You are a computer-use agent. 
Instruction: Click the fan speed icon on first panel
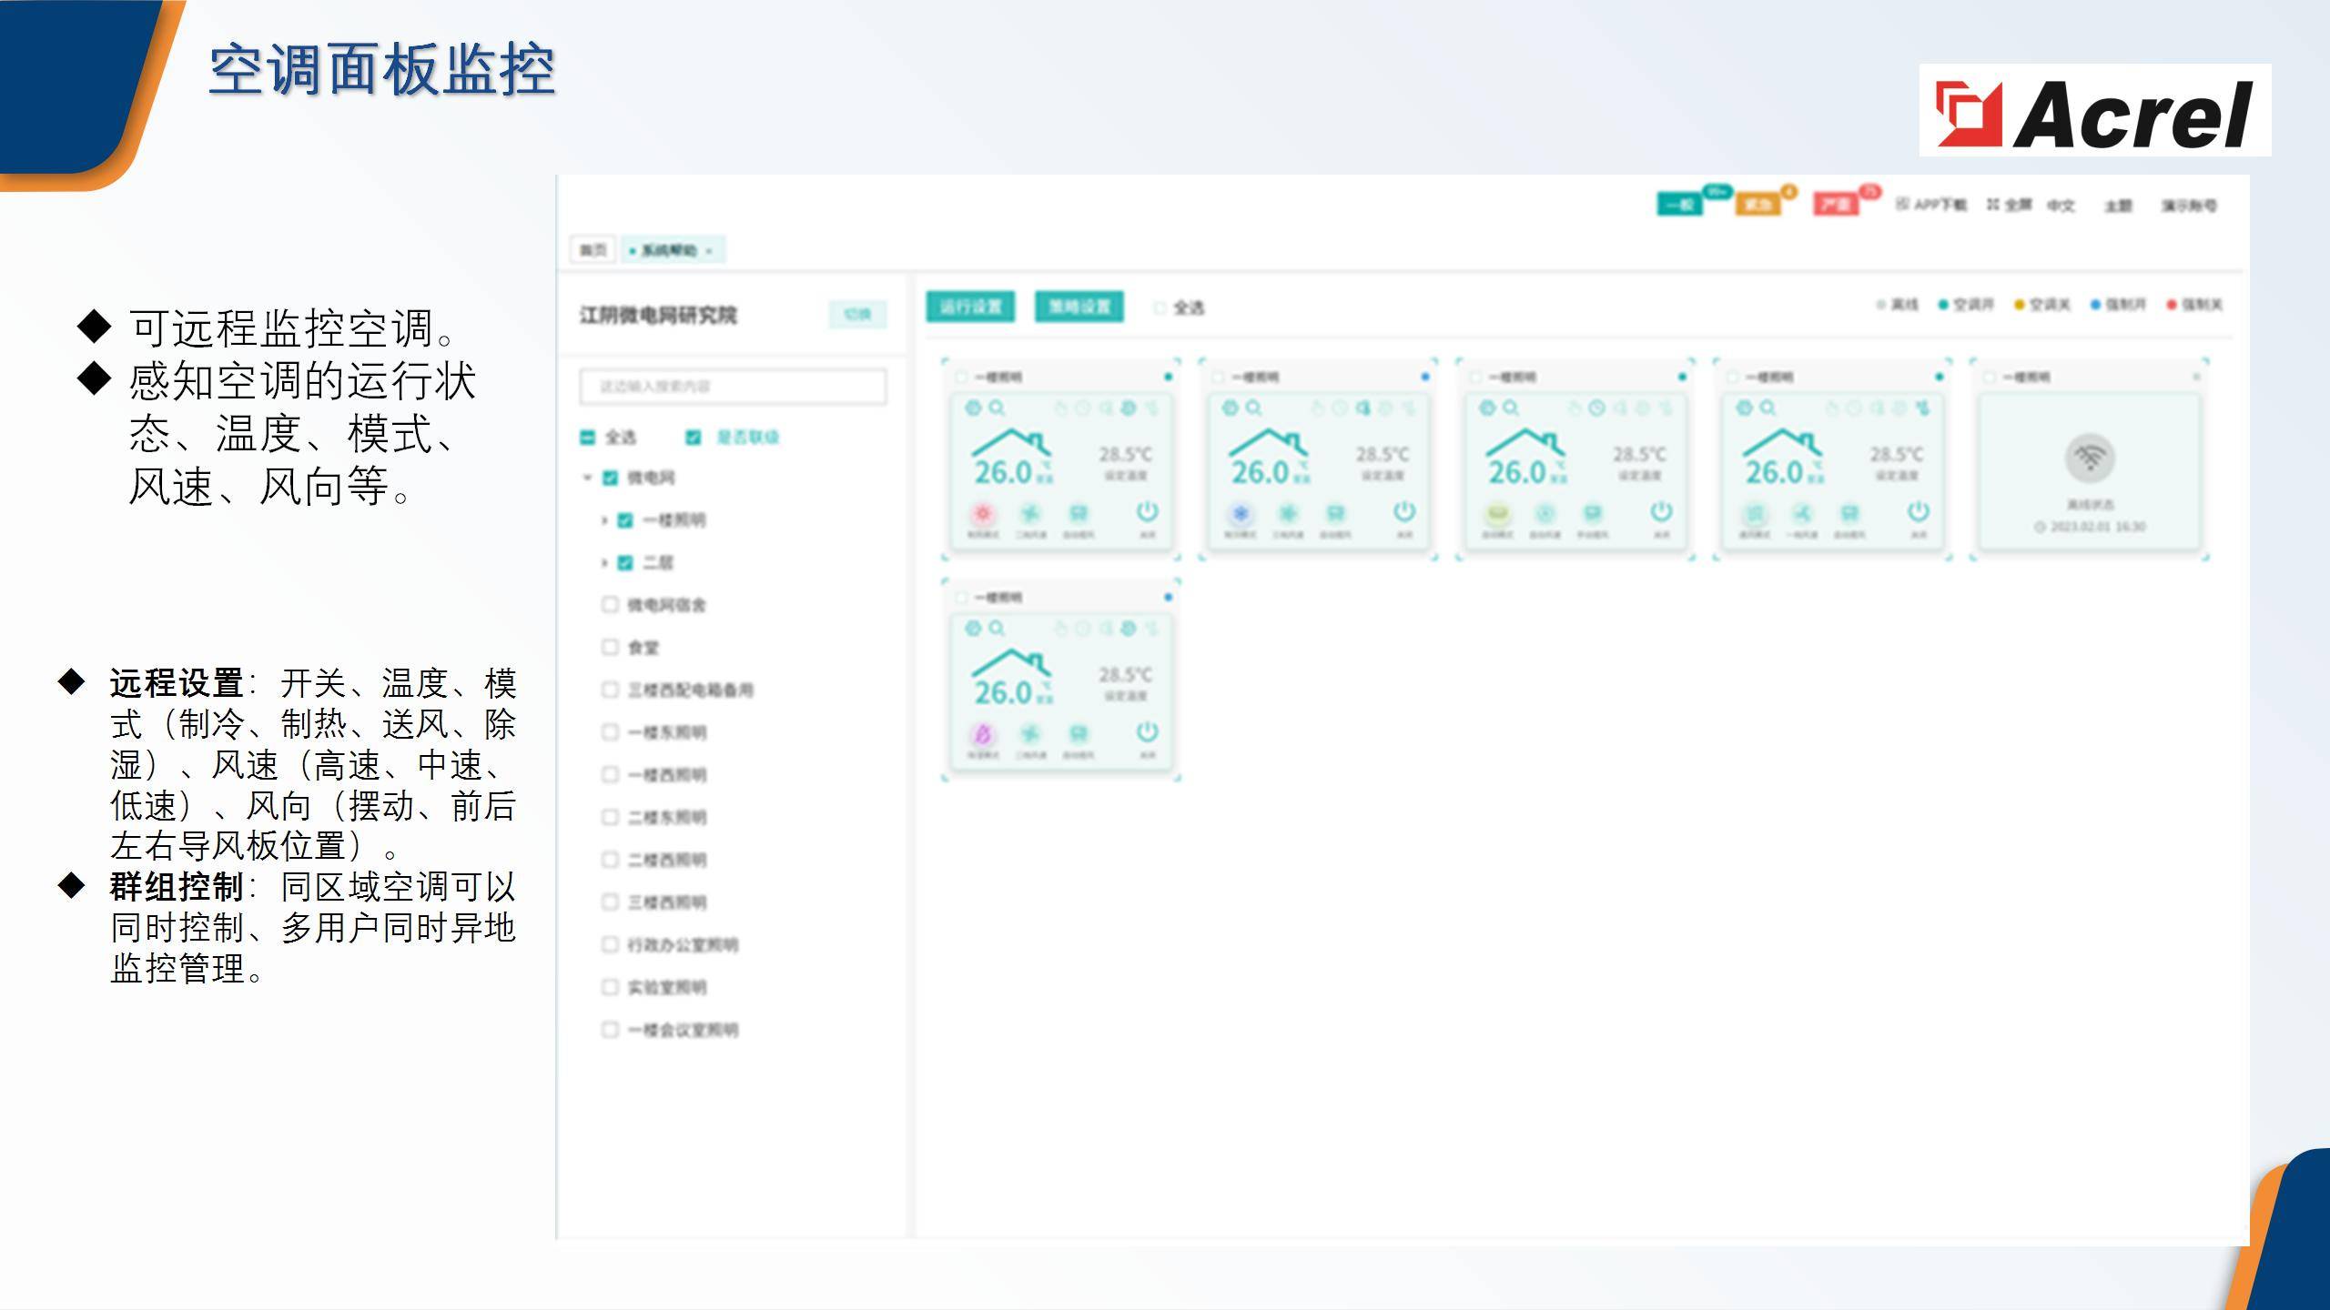(x=1030, y=514)
